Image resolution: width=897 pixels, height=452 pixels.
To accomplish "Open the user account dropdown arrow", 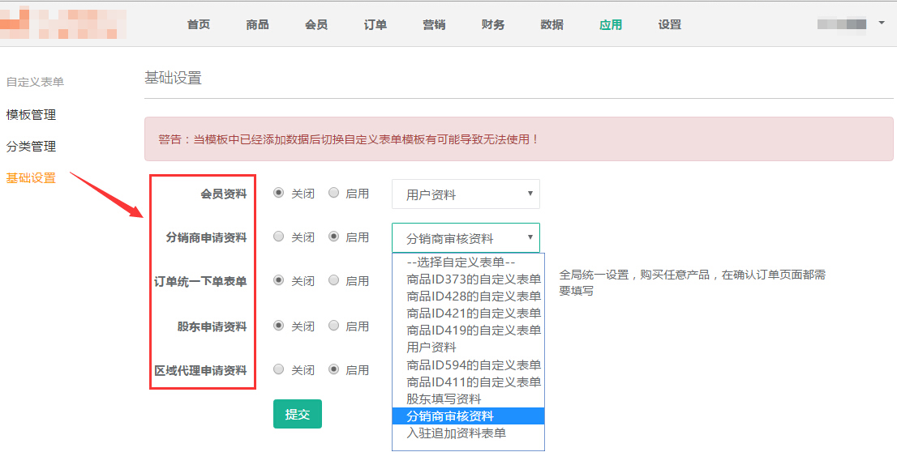I will click(x=882, y=23).
